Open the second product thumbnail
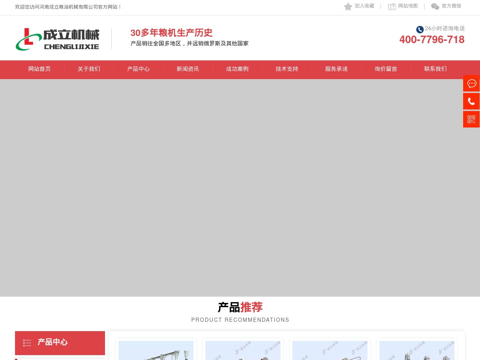Image resolution: width=480 pixels, height=360 pixels. (x=243, y=350)
